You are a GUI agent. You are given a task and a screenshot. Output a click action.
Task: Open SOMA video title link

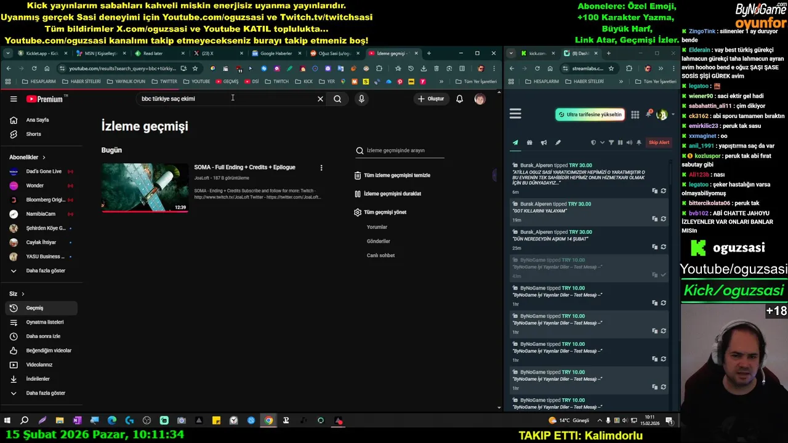[x=244, y=167]
